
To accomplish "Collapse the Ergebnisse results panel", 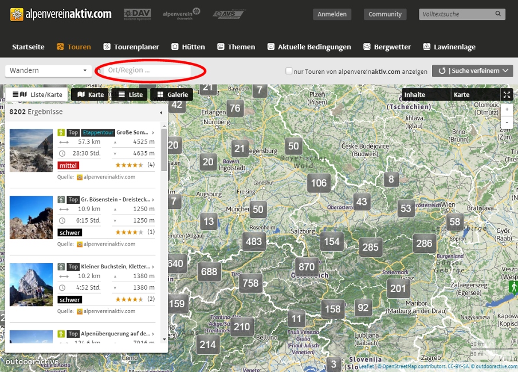I will point(161,112).
